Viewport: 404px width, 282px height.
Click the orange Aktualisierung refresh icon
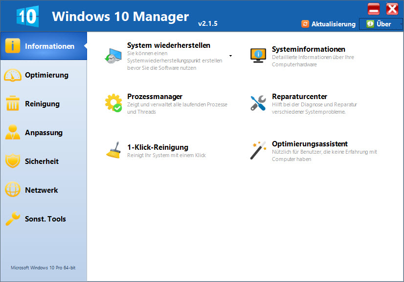coord(305,24)
